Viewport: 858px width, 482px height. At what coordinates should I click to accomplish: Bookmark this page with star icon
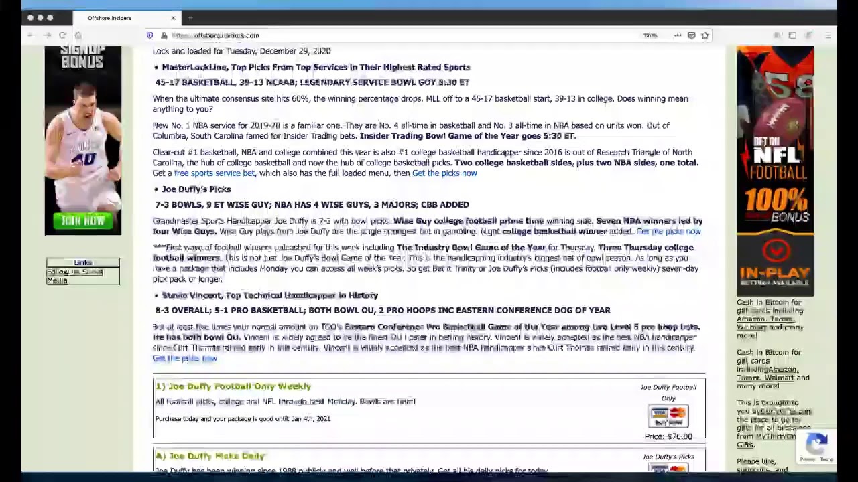coord(705,35)
